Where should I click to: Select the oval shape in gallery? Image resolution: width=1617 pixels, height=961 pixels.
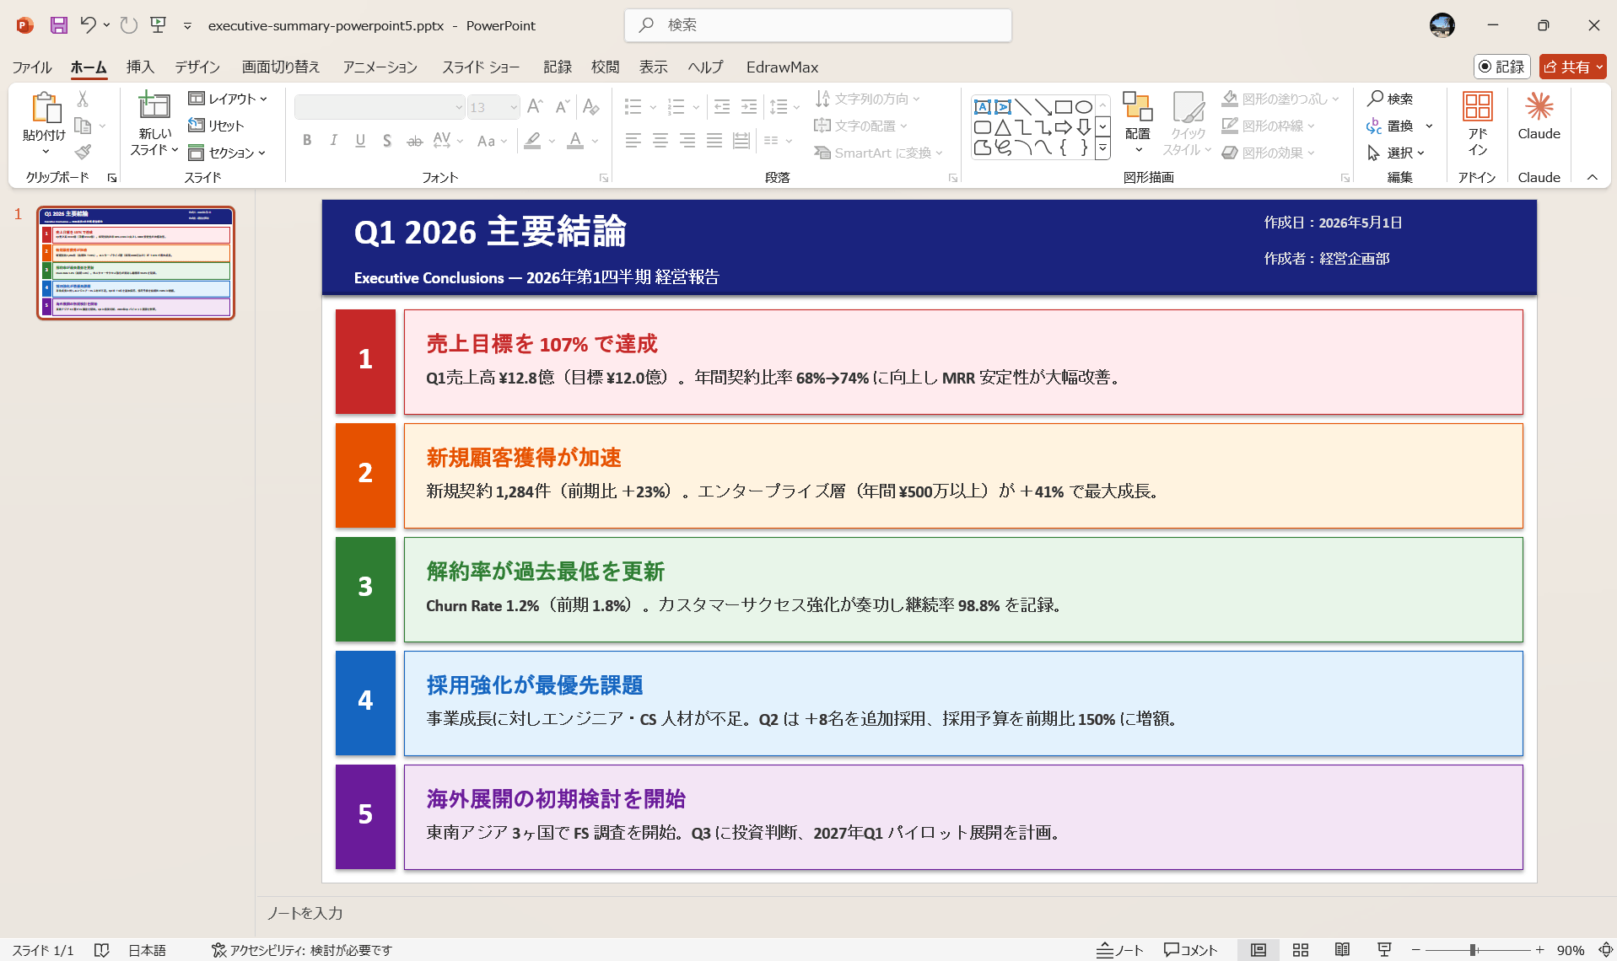click(x=1084, y=107)
